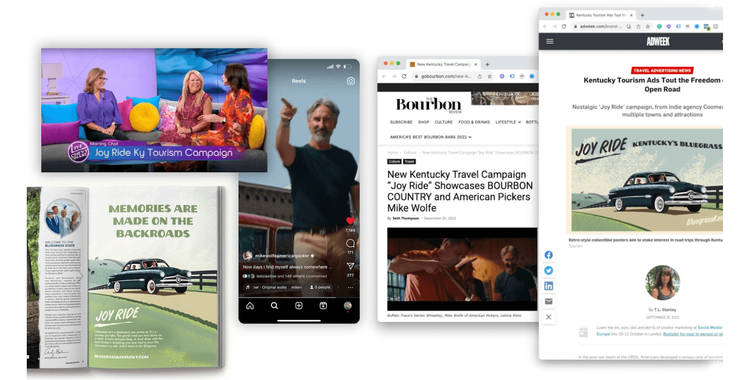The image size is (756, 380).
Task: Share Adweek article on LinkedIn
Action: (x=548, y=286)
